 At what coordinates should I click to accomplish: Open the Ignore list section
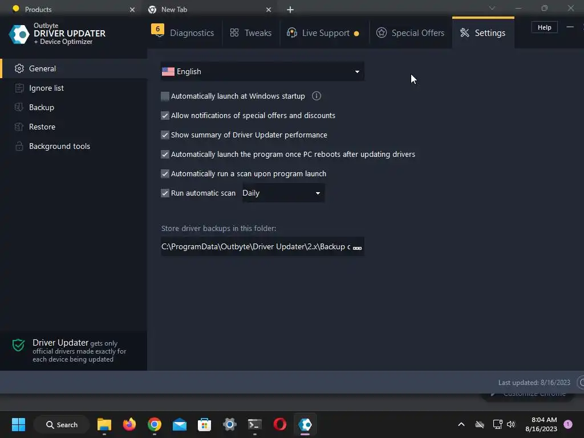click(74, 88)
